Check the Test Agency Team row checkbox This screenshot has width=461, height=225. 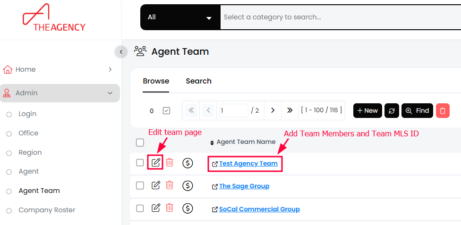click(140, 163)
